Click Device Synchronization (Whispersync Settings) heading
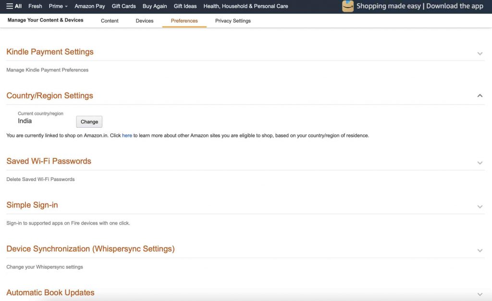Screen dimensions: 492x301 [90, 249]
